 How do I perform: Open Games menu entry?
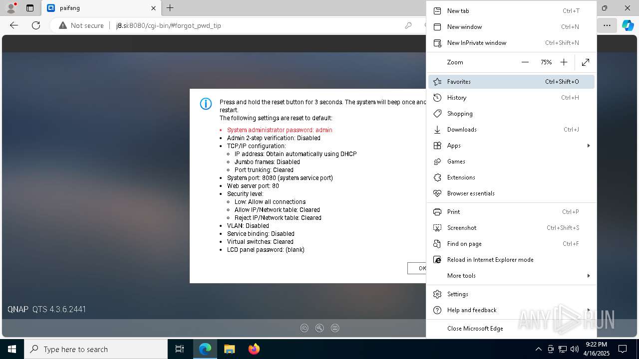511,162
